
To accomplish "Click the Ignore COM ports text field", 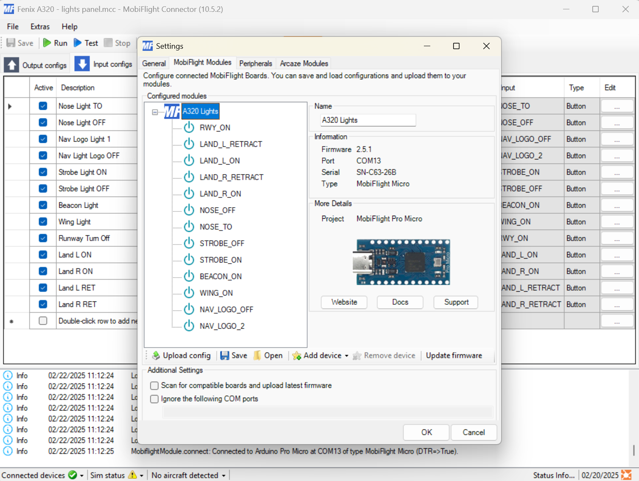I will point(328,412).
